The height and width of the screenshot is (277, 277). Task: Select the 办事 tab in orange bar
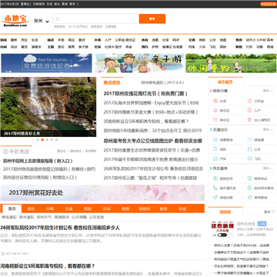(50, 209)
